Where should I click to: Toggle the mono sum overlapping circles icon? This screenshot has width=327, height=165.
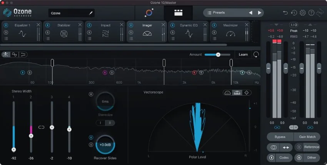[274, 147]
